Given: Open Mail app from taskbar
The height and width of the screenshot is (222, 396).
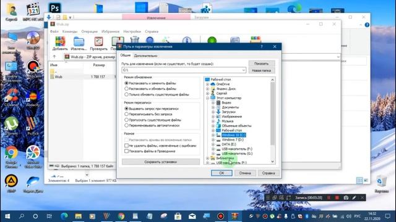Looking at the screenshot, I should pos(192,216).
